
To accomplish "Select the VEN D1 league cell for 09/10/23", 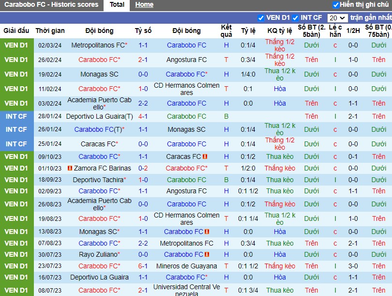I will click(x=16, y=156).
